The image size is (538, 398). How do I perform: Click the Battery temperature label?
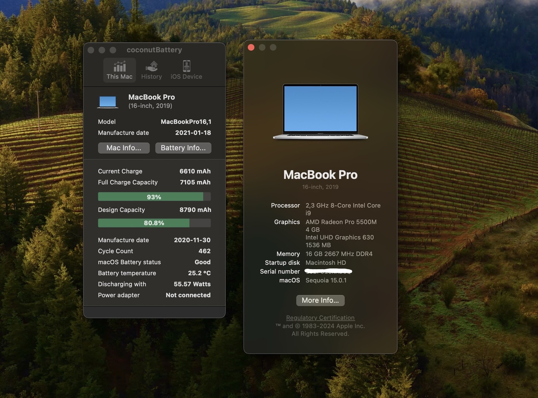pos(127,273)
